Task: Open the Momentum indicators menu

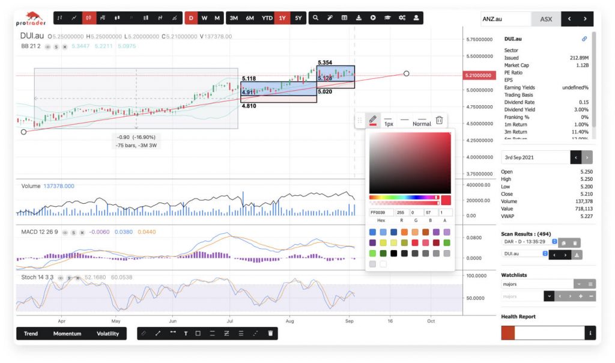Action: 67,334
